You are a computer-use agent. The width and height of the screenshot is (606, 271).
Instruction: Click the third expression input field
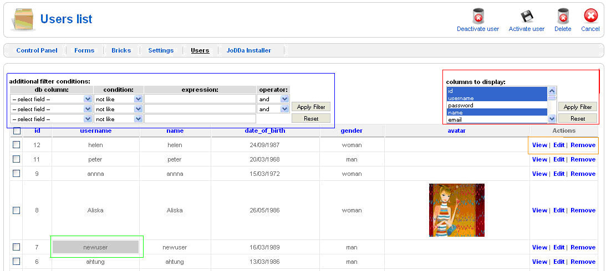(200, 119)
